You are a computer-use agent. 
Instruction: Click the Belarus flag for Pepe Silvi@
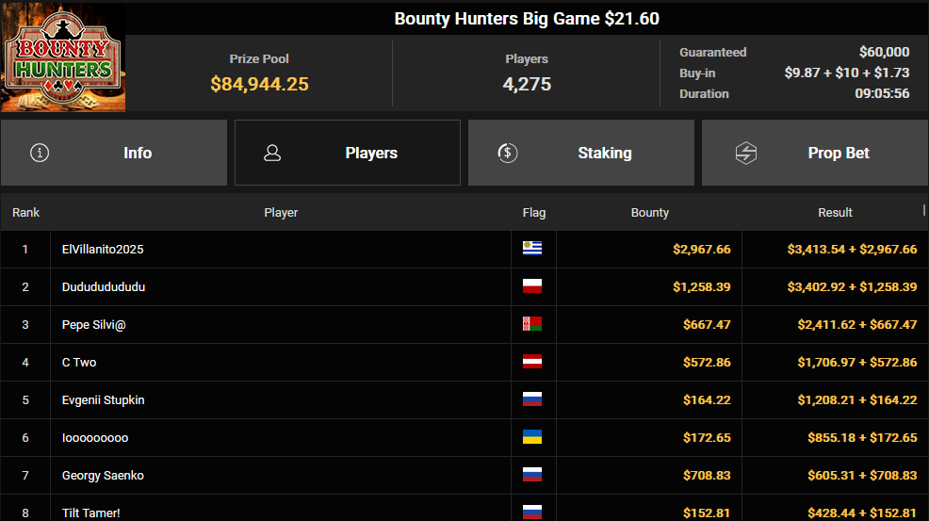pyautogui.click(x=532, y=324)
